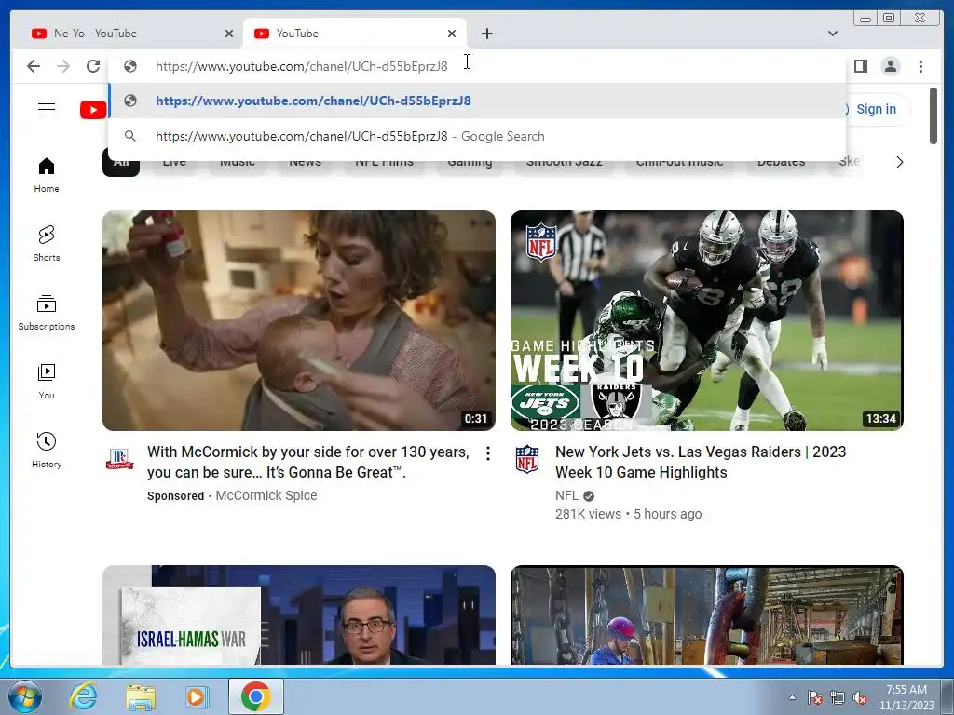Click the McCormick Spice channel avatar
954x715 pixels.
(x=119, y=459)
